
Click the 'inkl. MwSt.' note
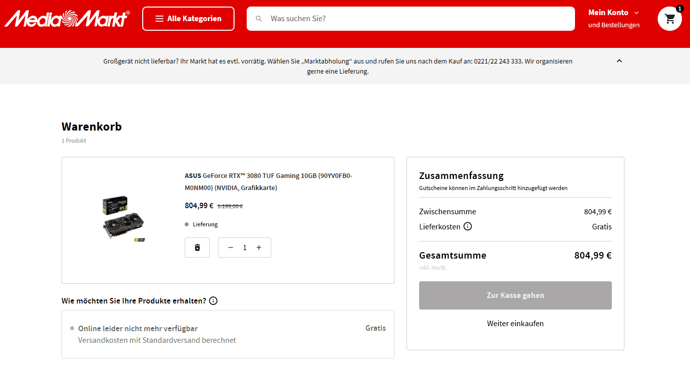click(433, 268)
